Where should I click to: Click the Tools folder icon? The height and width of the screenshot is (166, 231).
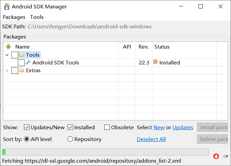pos(22,55)
